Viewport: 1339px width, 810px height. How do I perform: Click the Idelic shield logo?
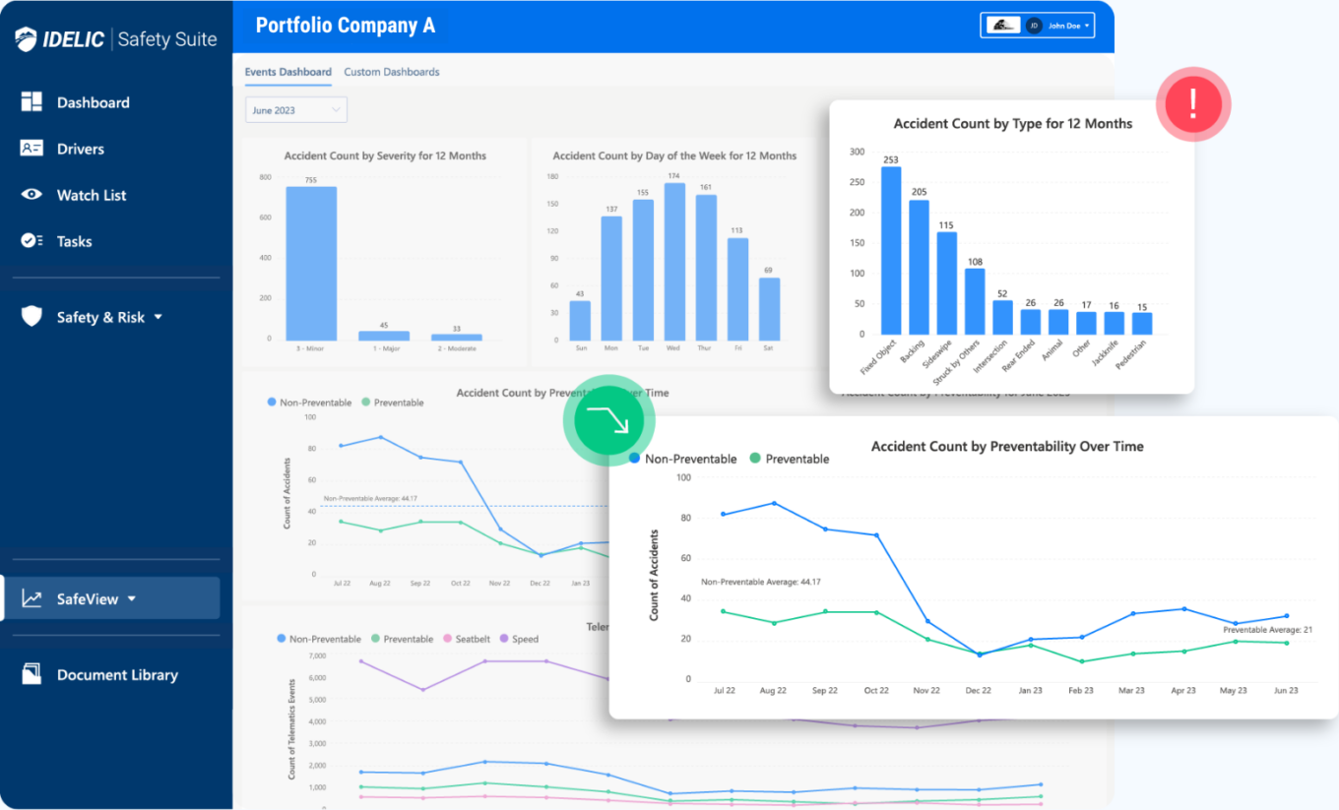[26, 39]
